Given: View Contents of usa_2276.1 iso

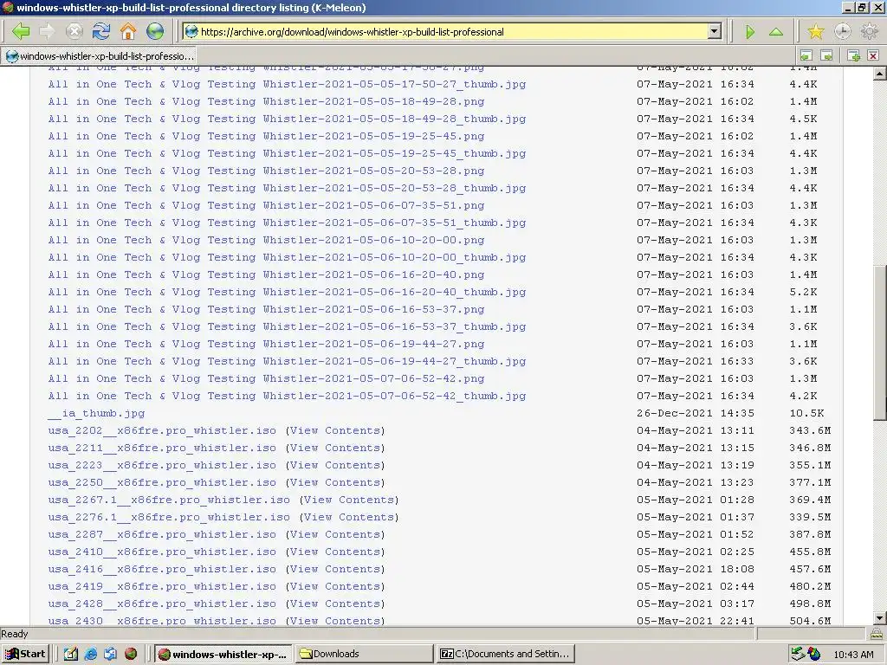Looking at the screenshot, I should point(349,517).
